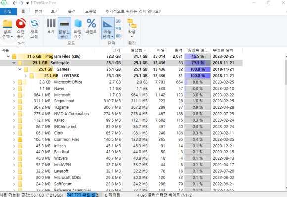Open the 확장 (expand) dropdown
This screenshot has width=287, height=197.
pyautogui.click(x=132, y=28)
